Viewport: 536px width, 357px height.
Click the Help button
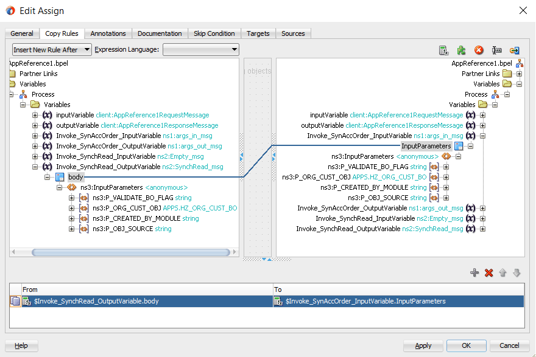pyautogui.click(x=21, y=345)
